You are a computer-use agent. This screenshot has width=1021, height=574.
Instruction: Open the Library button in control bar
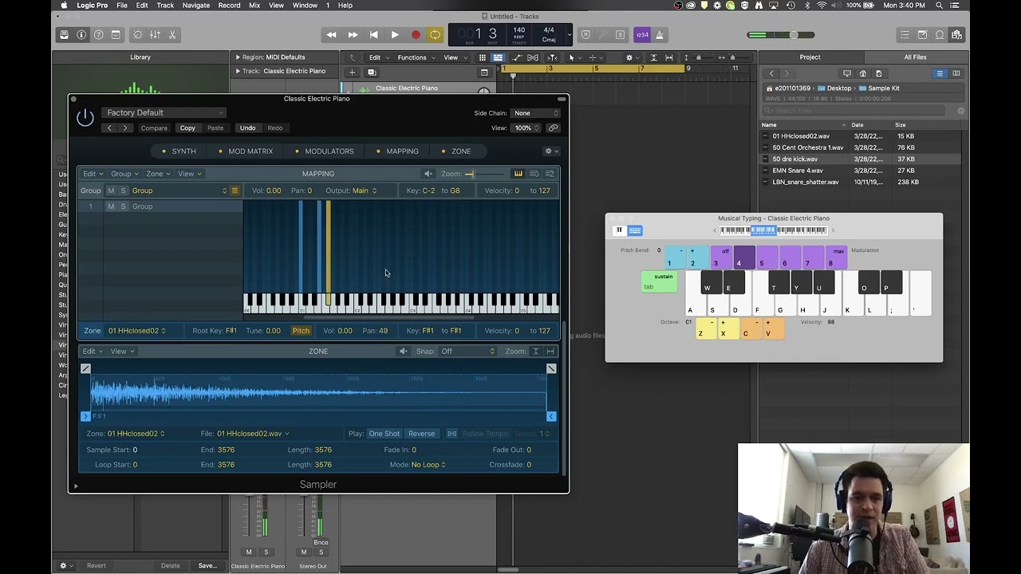64,35
